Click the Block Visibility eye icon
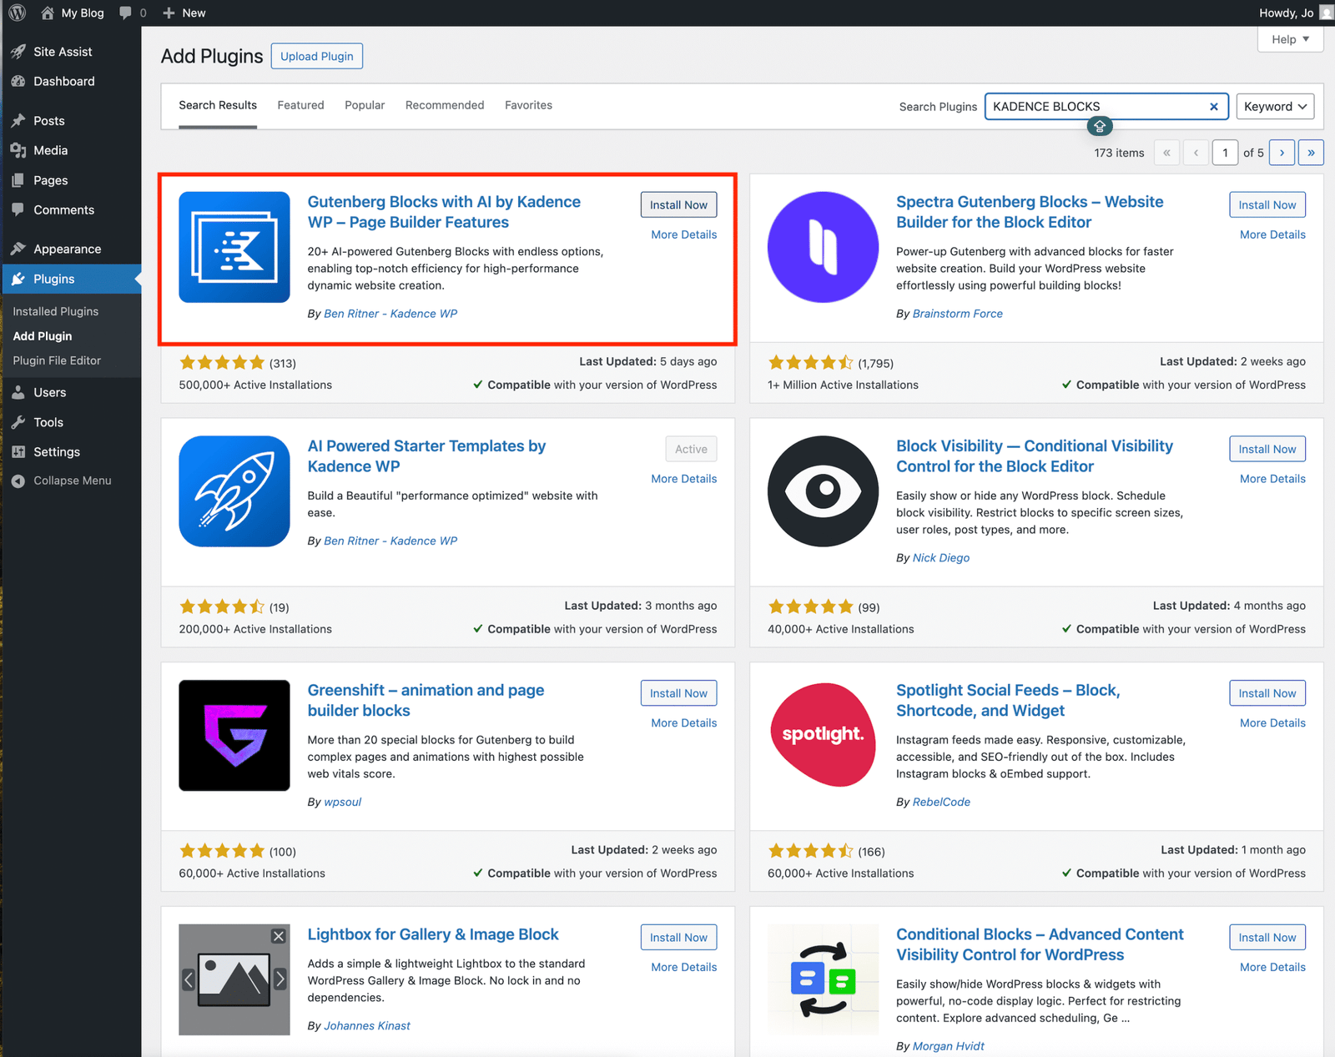This screenshot has width=1335, height=1057. [823, 491]
